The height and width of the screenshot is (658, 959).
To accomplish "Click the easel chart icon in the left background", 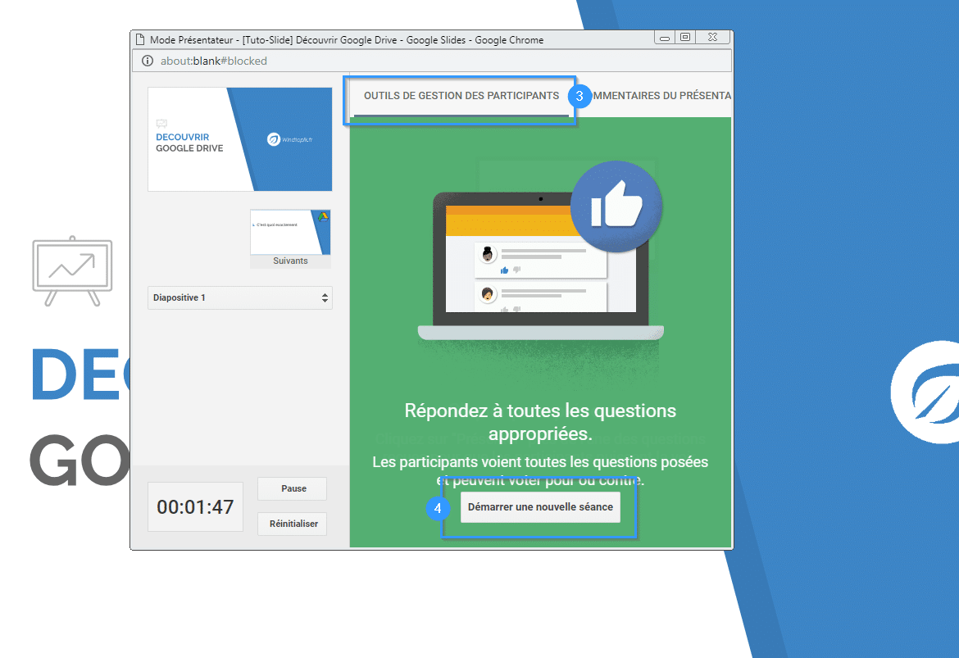I will point(71,270).
